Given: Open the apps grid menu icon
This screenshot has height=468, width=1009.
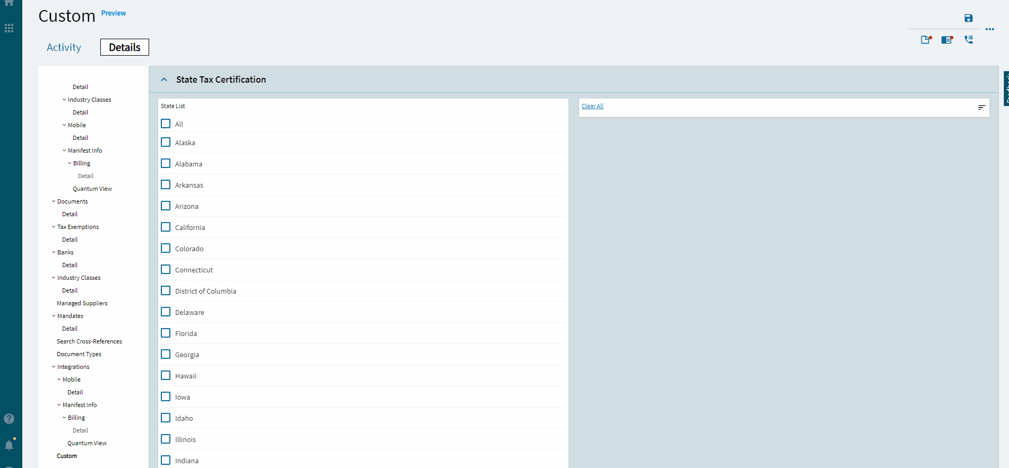Looking at the screenshot, I should click(x=9, y=28).
